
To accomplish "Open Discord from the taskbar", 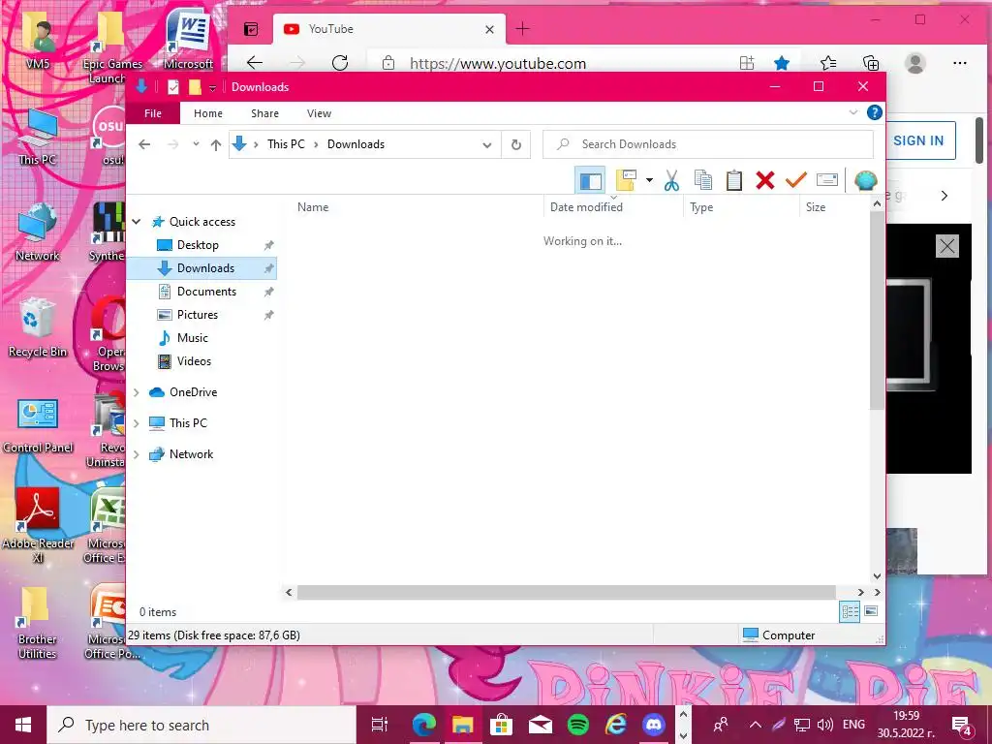I will coord(654,725).
